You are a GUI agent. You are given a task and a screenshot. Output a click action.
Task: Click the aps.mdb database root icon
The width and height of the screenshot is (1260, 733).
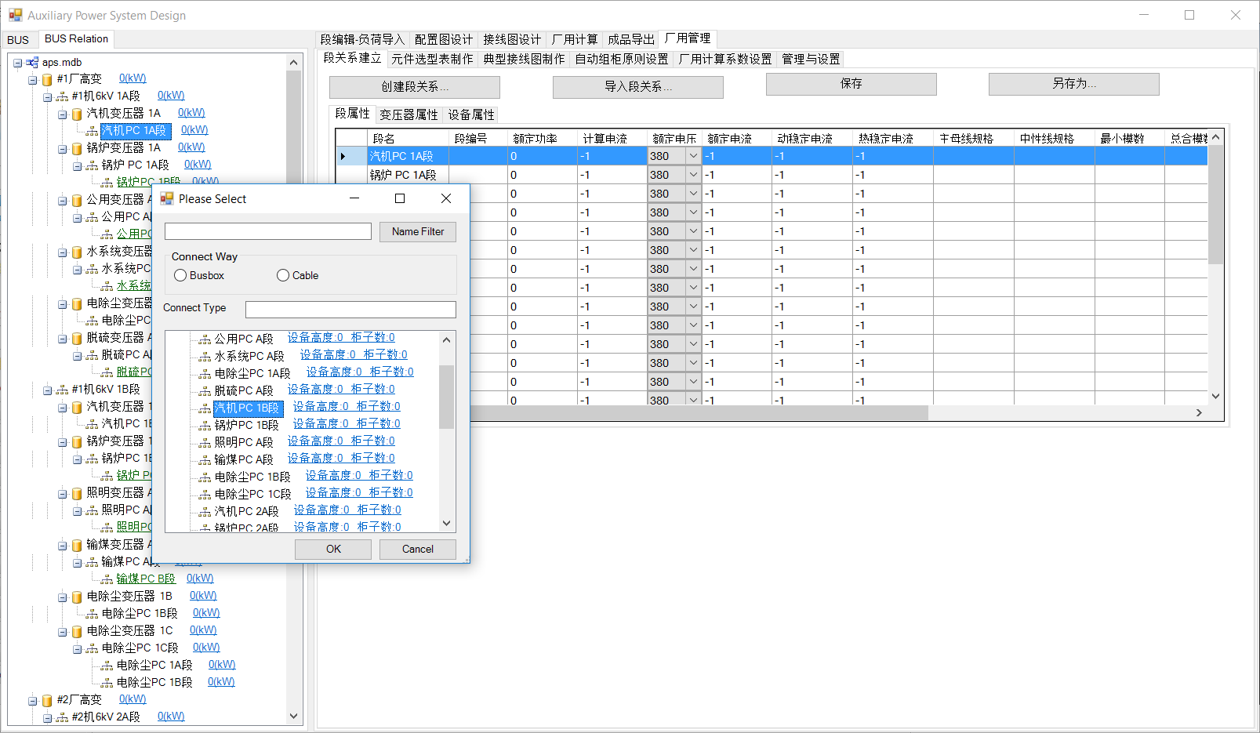(32, 63)
